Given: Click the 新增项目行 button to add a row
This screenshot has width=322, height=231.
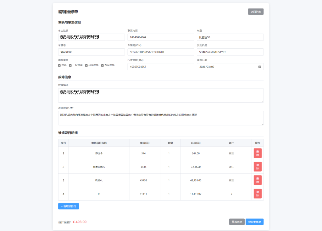Looking at the screenshot, I should coord(68,206).
